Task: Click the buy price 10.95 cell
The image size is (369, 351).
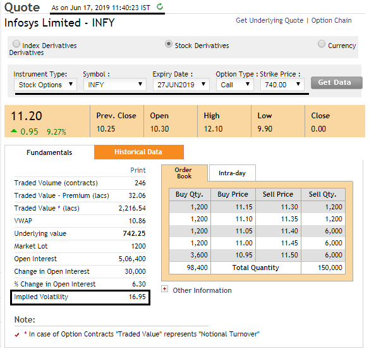Action: (233, 255)
